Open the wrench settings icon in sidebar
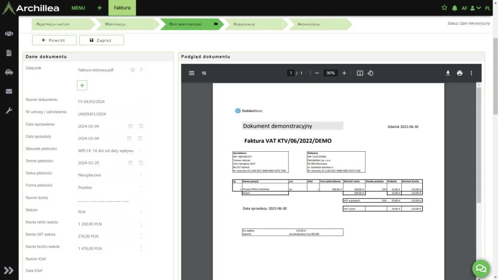Viewport: 498px width, 280px height. pos(9,110)
